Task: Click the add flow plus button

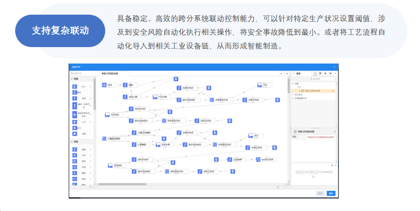Action: [x=281, y=73]
